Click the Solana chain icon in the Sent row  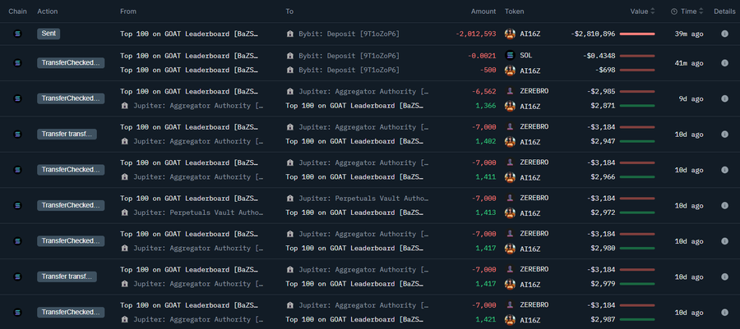(x=17, y=34)
